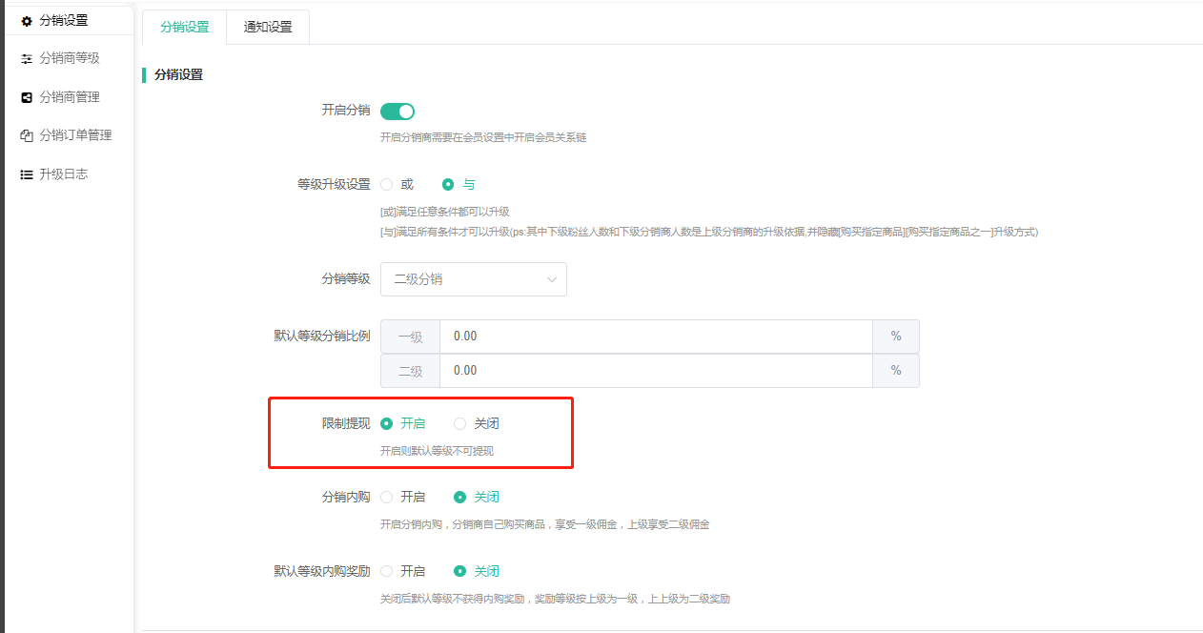Click the gear icon beside 分销设置 in sidebar
The image size is (1203, 633).
click(27, 20)
